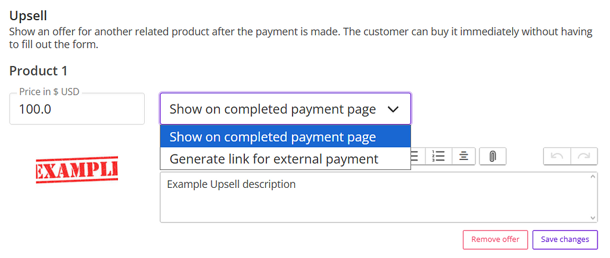
Task: Click the upsell offer explanation paragraph
Action: pos(301,37)
